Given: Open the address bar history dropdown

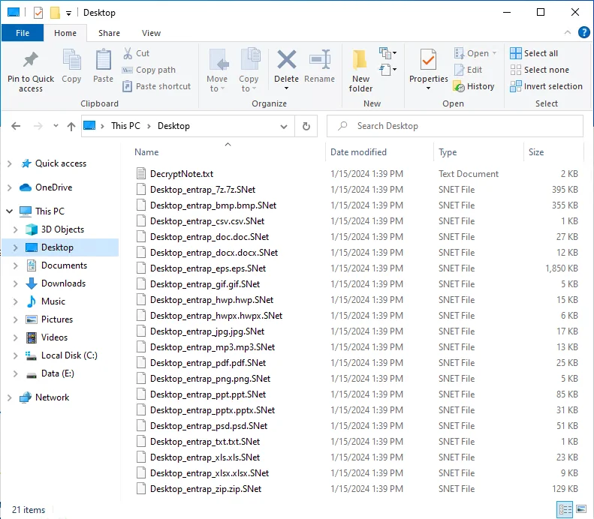Looking at the screenshot, I should 284,126.
